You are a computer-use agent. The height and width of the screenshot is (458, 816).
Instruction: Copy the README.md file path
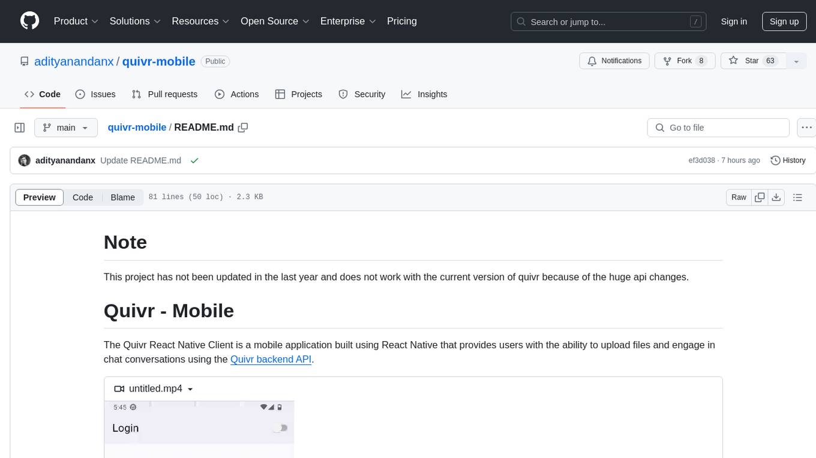tap(243, 127)
